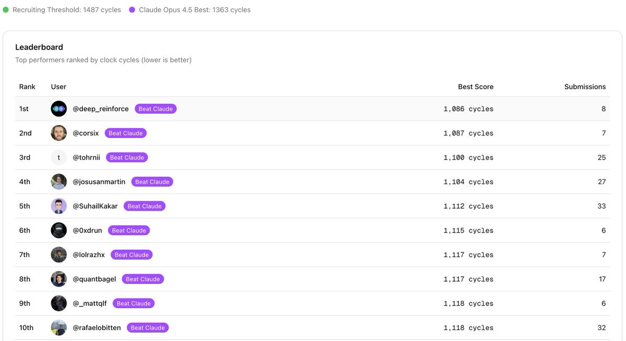Screen dimensions: 626x341
Task: Click the green Recruiting Threshold dot
Action: [x=6, y=10]
